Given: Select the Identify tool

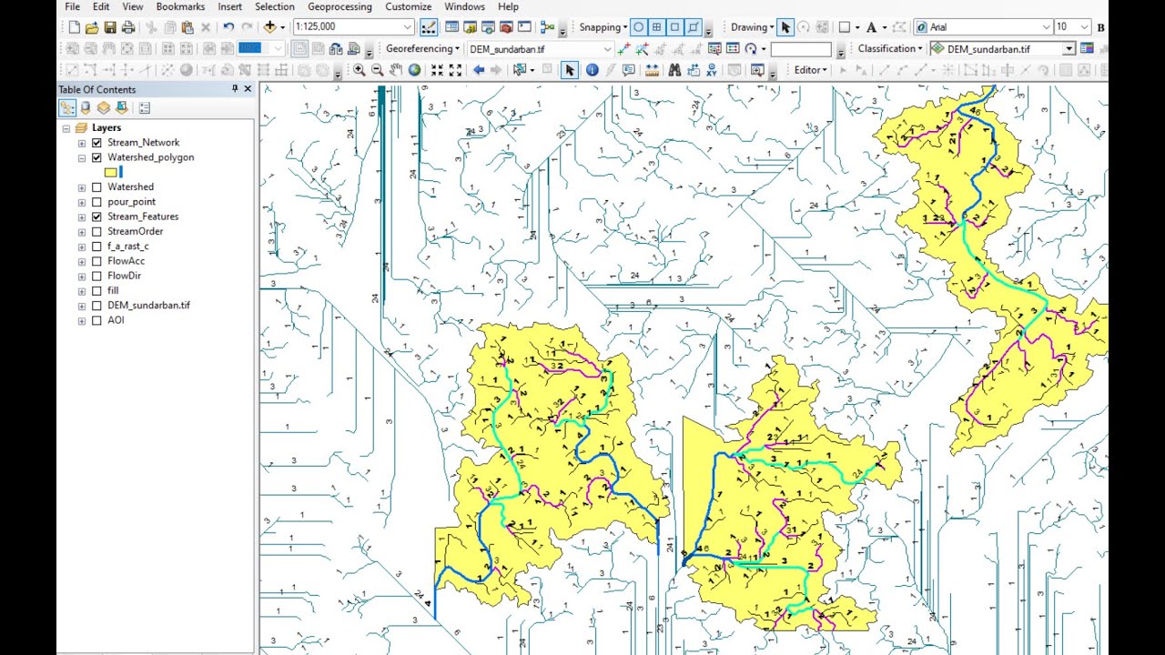Looking at the screenshot, I should (593, 70).
